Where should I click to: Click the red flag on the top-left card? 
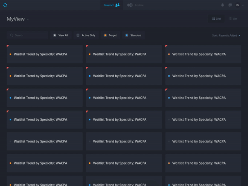click(8, 46)
